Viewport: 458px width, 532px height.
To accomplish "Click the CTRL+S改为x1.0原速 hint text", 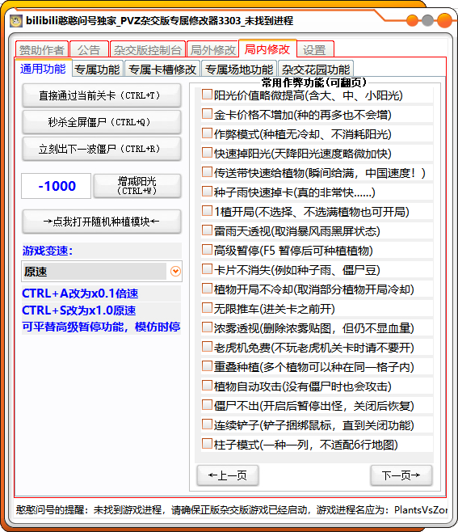I will click(x=79, y=310).
